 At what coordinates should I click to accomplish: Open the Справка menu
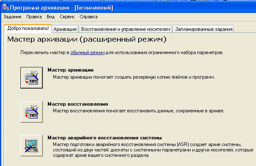(89, 17)
